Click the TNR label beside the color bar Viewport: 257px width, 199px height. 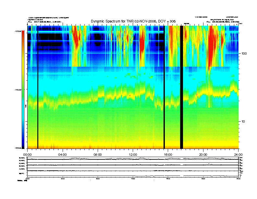(26, 106)
